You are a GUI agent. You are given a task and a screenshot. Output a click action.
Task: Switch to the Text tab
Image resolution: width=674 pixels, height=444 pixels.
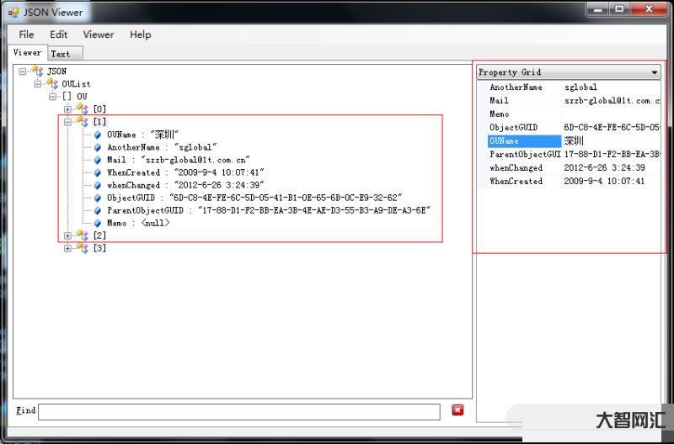point(61,54)
